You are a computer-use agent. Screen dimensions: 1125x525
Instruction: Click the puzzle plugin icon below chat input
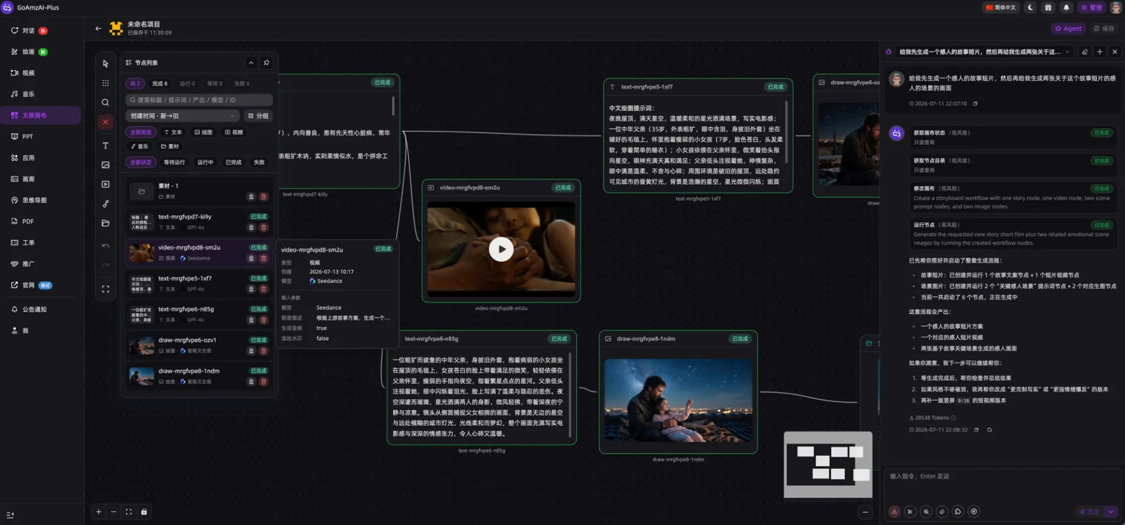[958, 512]
